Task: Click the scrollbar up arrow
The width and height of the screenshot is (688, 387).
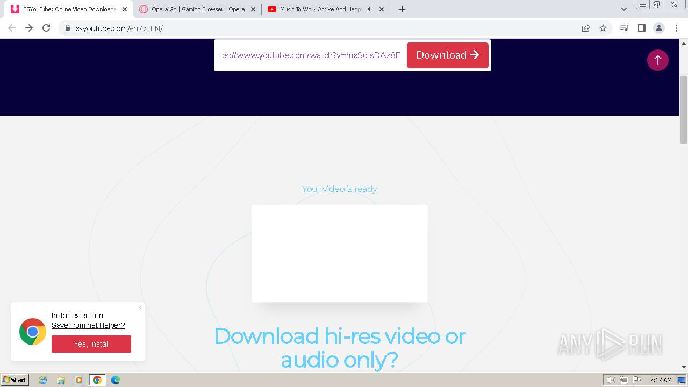Action: [x=684, y=43]
